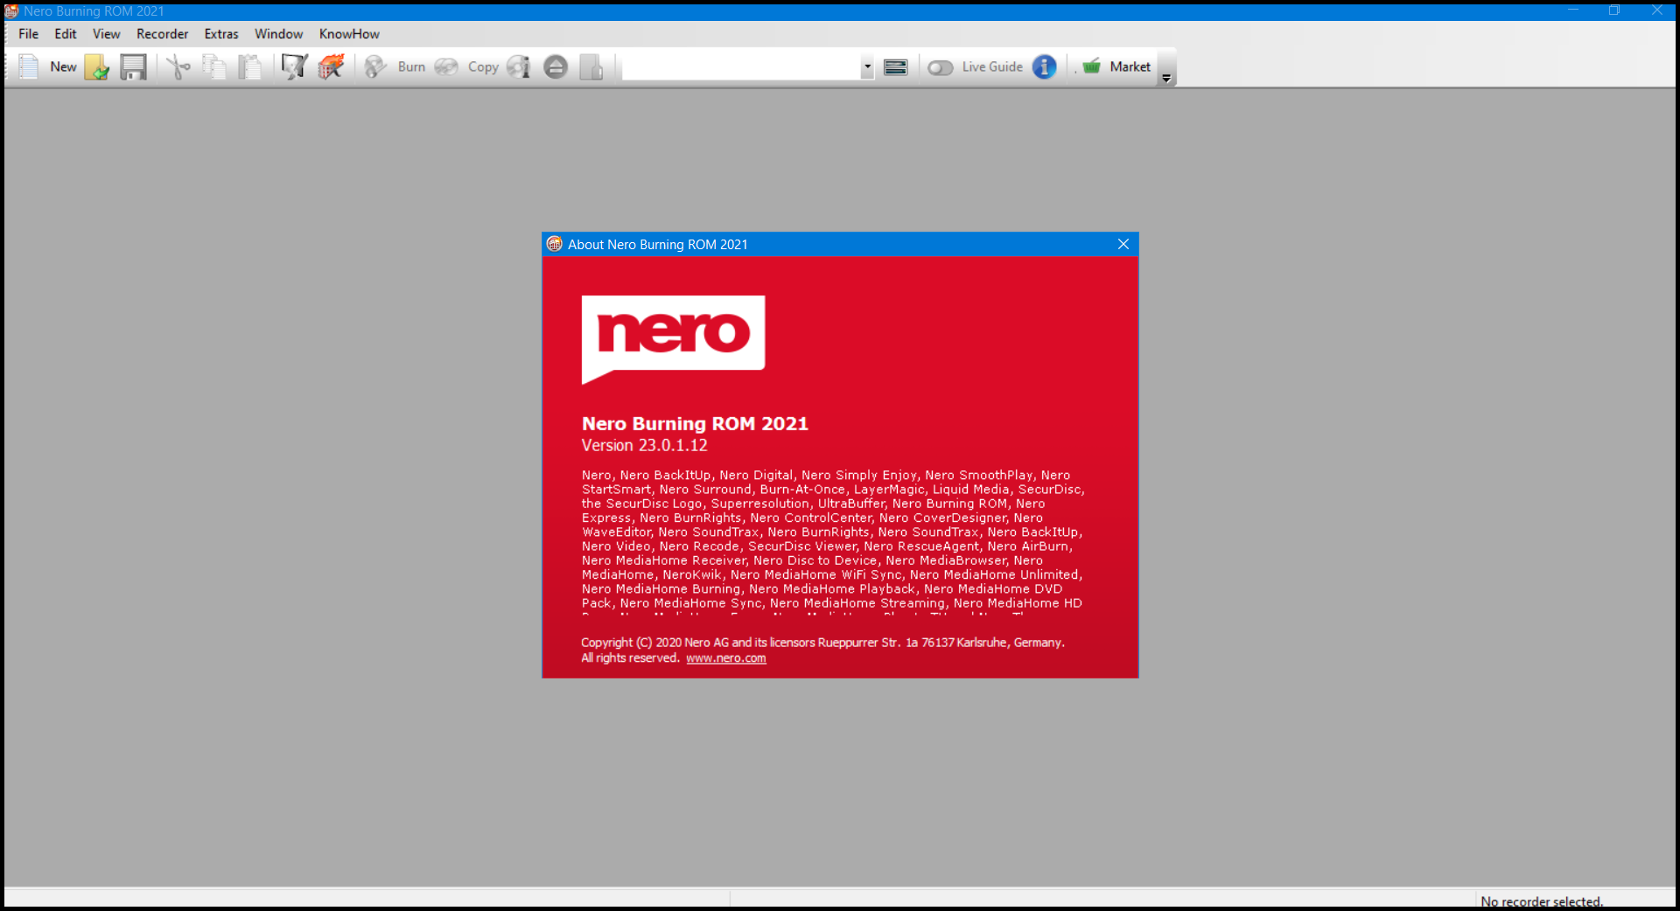Expand the toolbar overflow options arrow
Viewport: 1680px width, 911px height.
(x=1166, y=78)
